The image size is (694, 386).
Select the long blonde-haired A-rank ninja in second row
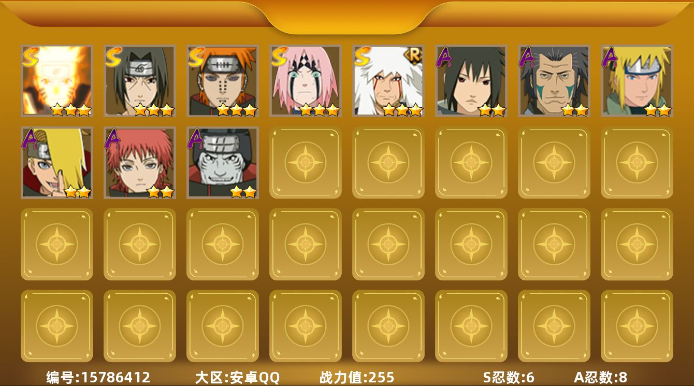click(57, 162)
